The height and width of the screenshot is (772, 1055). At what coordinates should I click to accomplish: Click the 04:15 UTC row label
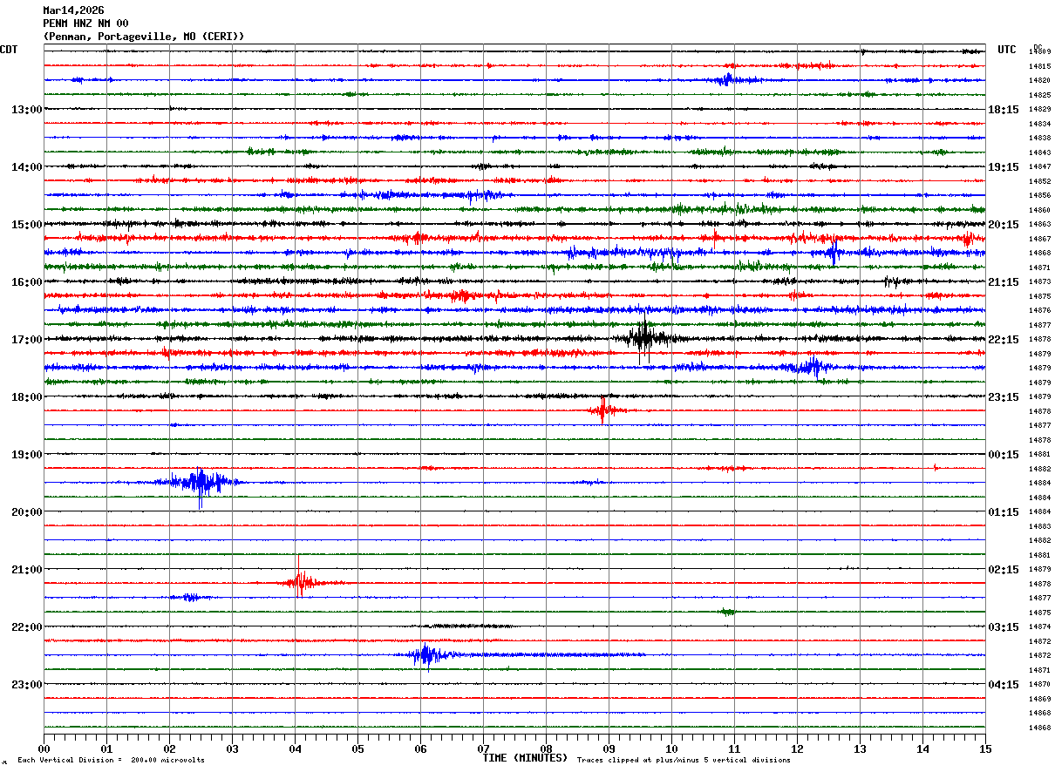click(x=1004, y=684)
